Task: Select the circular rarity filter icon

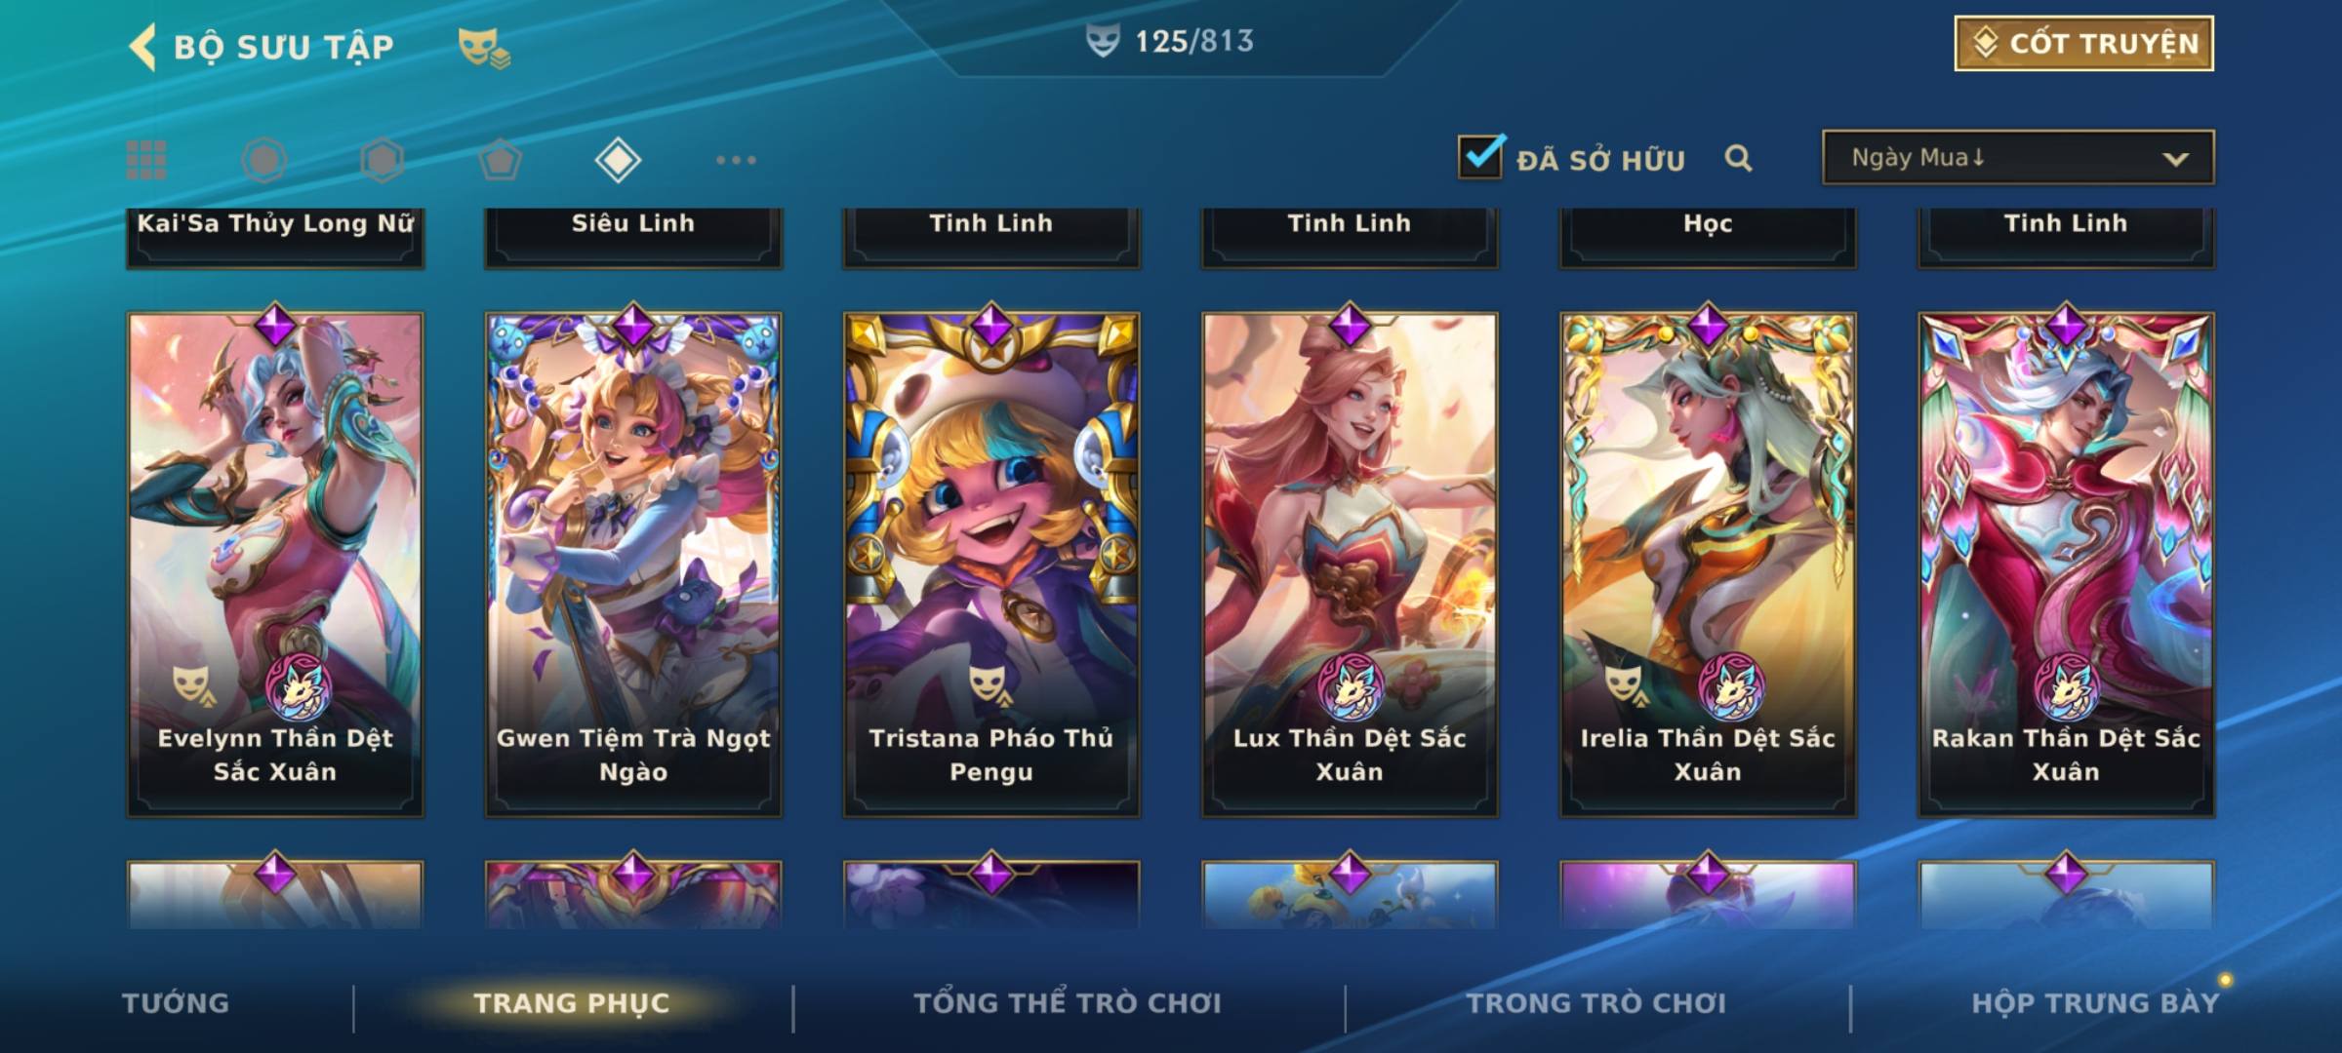Action: (x=264, y=160)
